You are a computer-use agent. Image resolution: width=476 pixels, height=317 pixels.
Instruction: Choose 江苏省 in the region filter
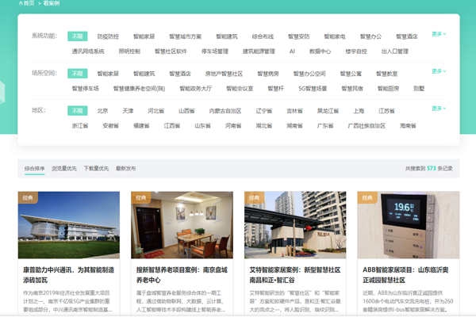coord(386,111)
